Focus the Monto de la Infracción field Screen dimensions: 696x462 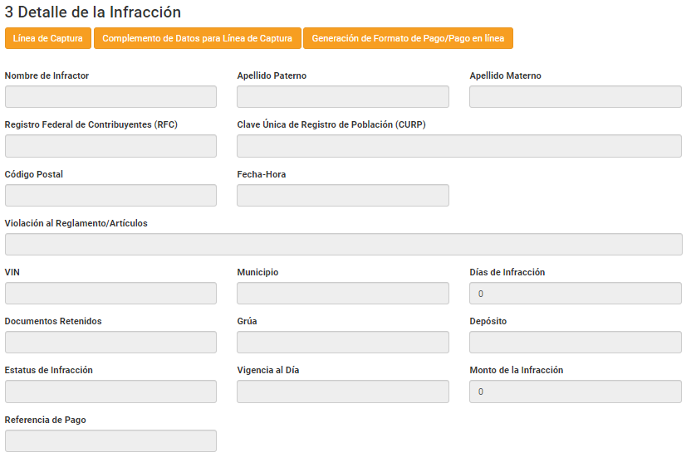(575, 391)
